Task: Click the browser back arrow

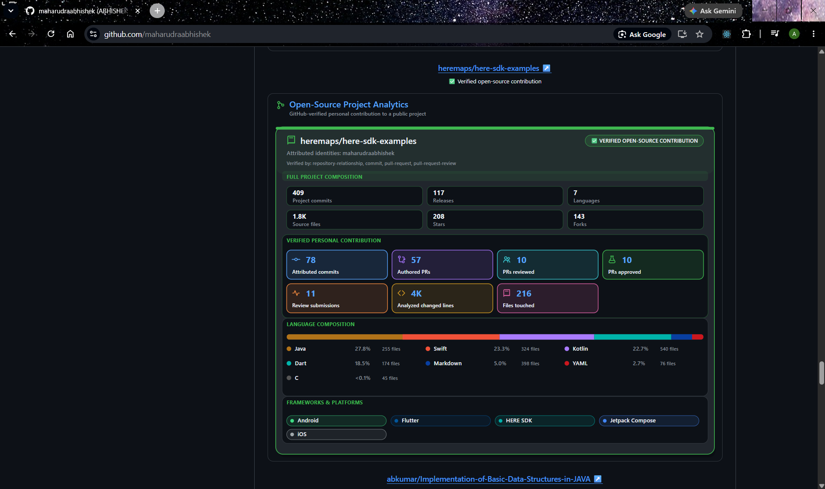Action: 12,34
